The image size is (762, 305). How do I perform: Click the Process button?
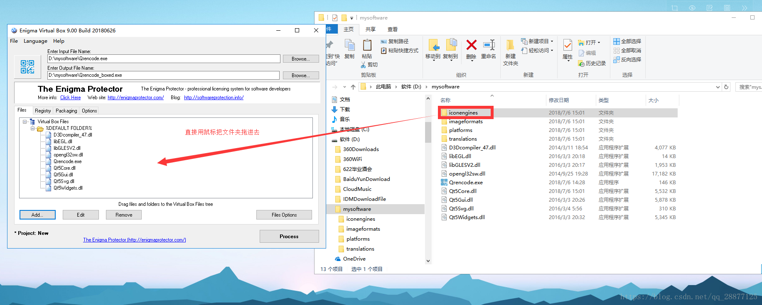pos(289,237)
